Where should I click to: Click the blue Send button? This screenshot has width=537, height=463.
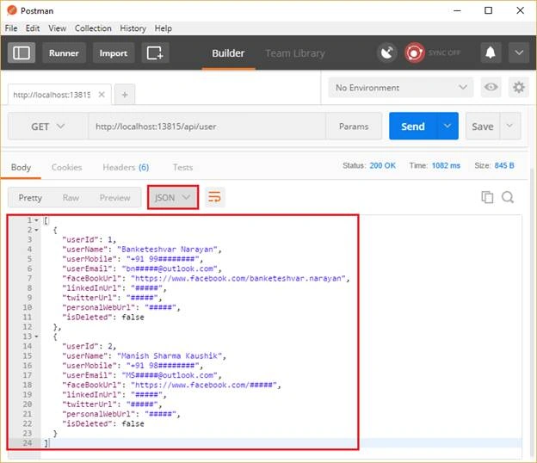point(413,126)
